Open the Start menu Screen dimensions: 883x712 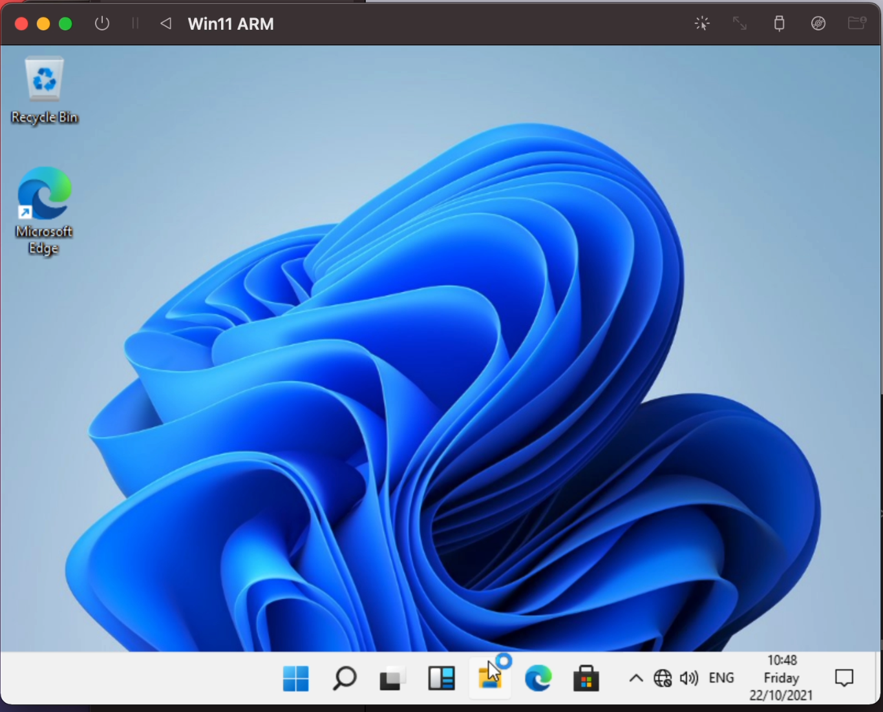[x=296, y=678]
